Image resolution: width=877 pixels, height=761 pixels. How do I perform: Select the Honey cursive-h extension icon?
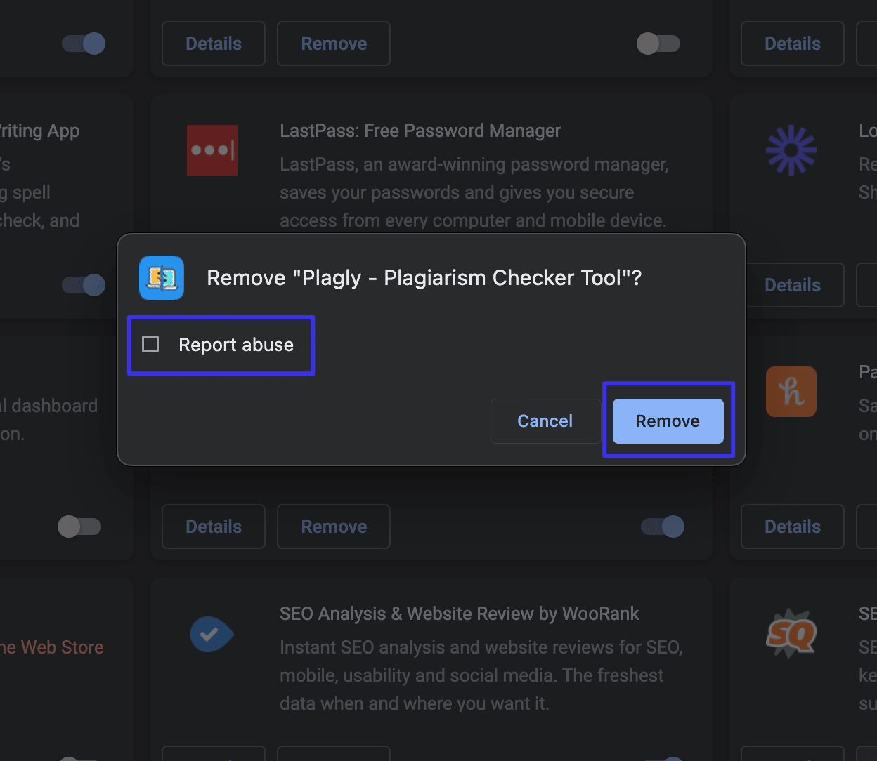[791, 391]
